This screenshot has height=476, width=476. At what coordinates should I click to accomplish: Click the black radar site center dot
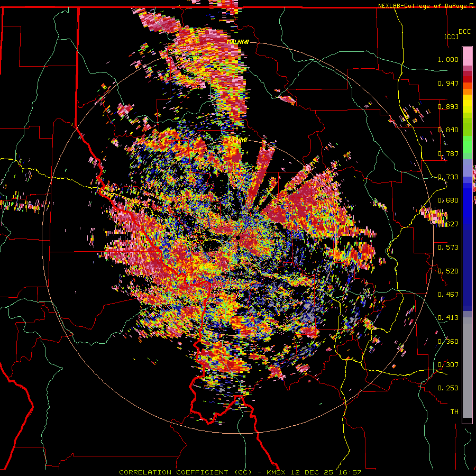(x=238, y=237)
